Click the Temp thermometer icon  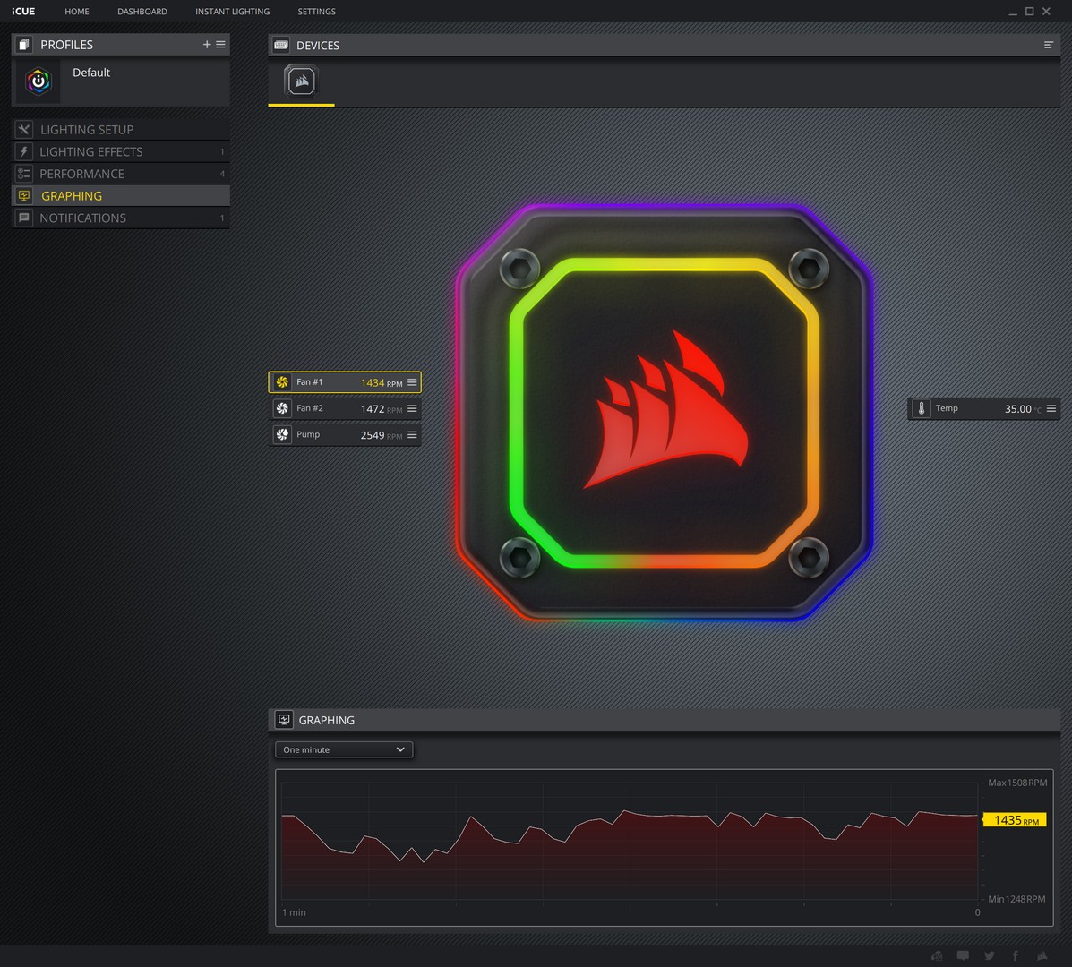[921, 408]
